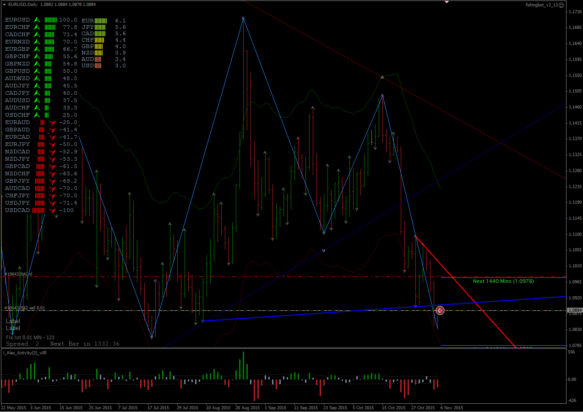Click the green up arrow beside CADCHF

coord(38,35)
